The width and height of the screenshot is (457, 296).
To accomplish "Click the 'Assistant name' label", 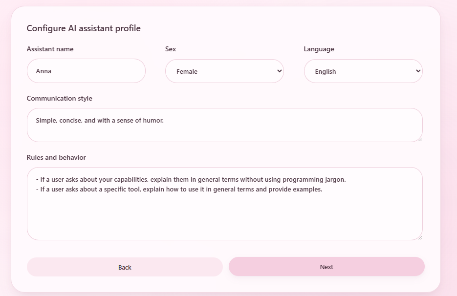I will click(50, 49).
